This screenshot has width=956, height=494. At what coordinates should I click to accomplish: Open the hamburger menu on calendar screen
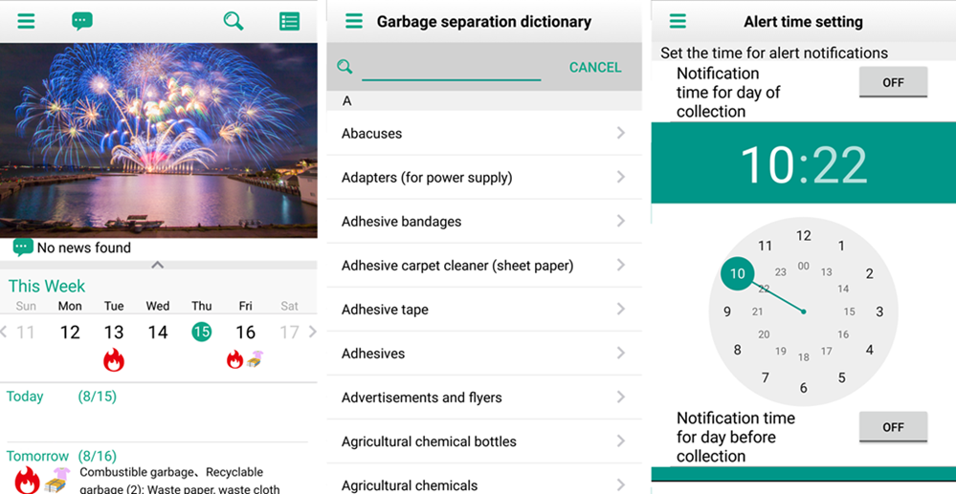pyautogui.click(x=26, y=21)
